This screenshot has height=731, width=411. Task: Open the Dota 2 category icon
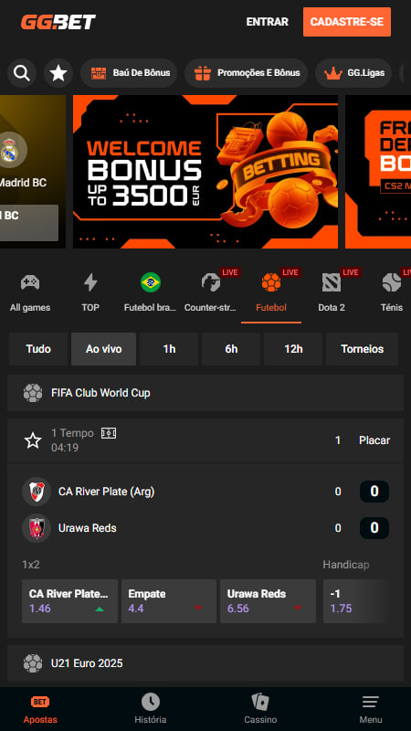click(332, 282)
